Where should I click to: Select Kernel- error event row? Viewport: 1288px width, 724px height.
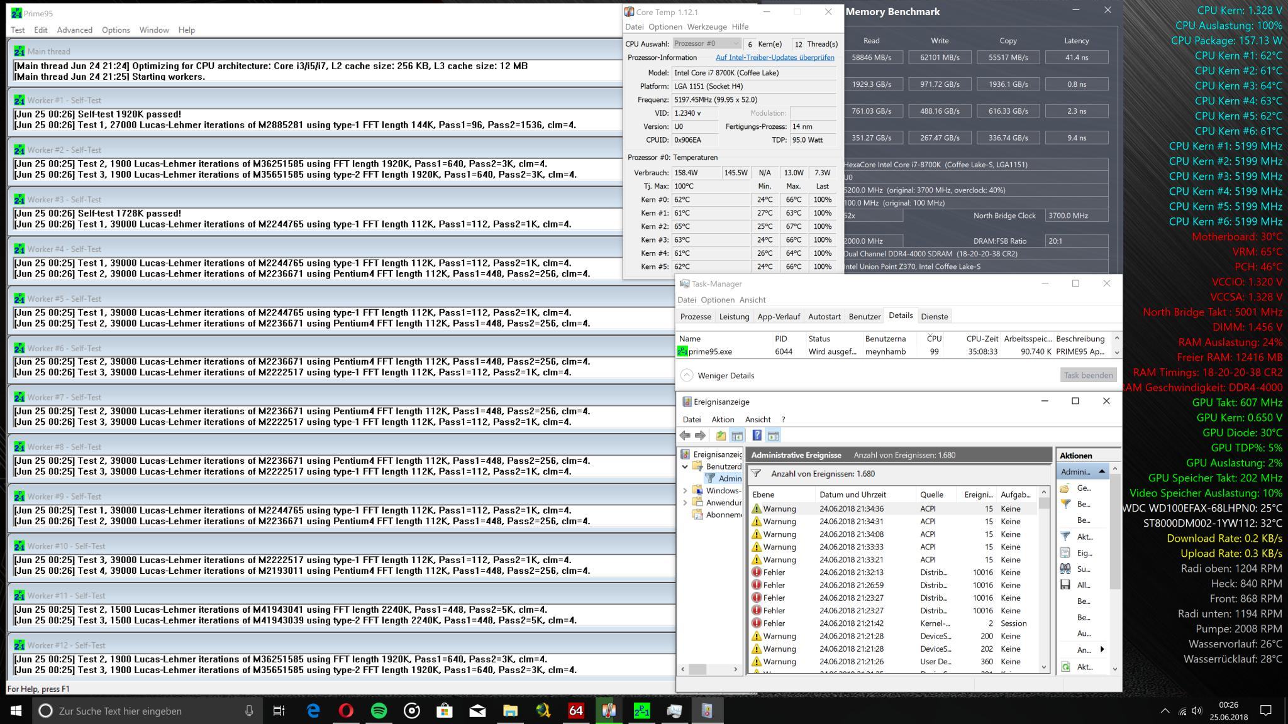click(893, 623)
